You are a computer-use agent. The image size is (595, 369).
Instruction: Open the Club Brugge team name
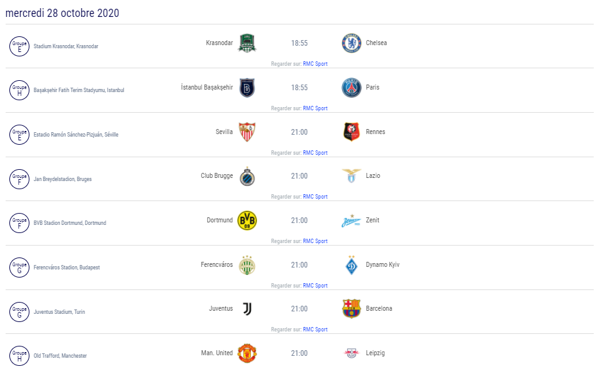coord(216,175)
